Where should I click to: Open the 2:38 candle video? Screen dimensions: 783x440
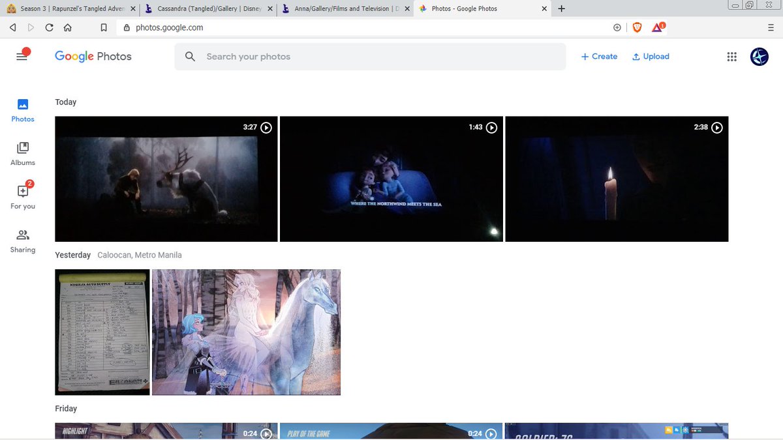click(x=617, y=179)
